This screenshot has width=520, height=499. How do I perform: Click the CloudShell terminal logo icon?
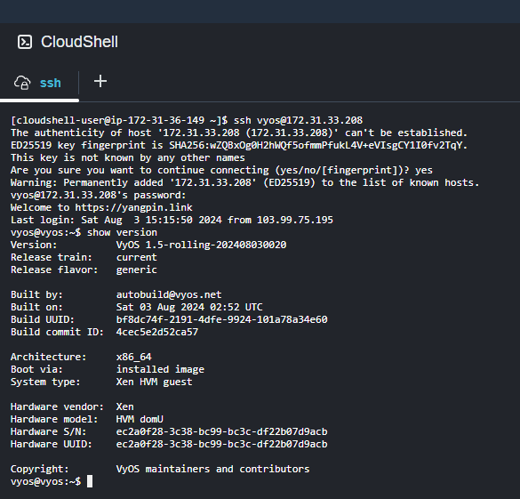(25, 42)
